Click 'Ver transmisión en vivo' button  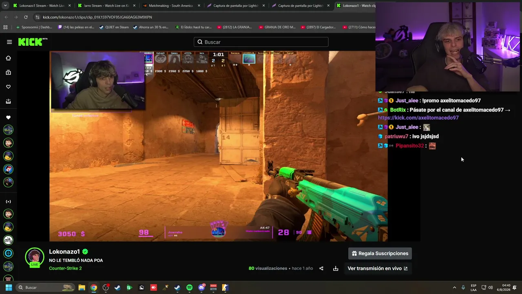tap(377, 268)
